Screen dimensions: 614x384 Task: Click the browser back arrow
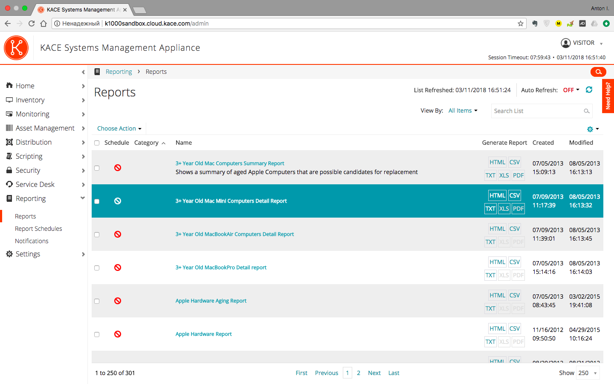pos(8,23)
